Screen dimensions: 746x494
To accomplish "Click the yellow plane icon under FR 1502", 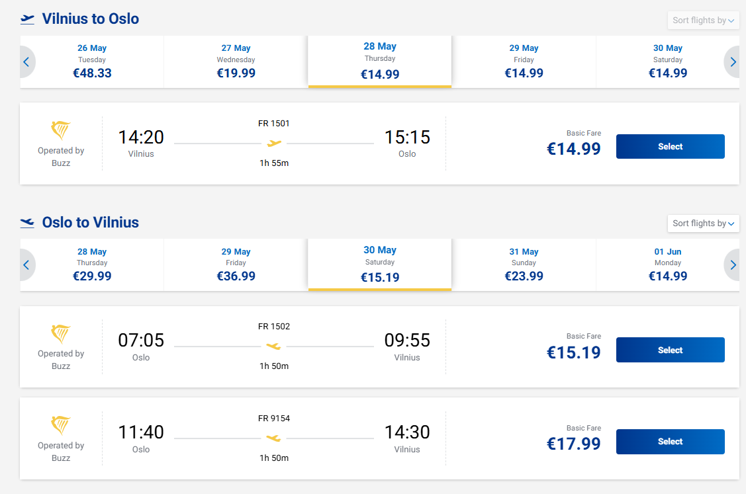I will tap(273, 346).
